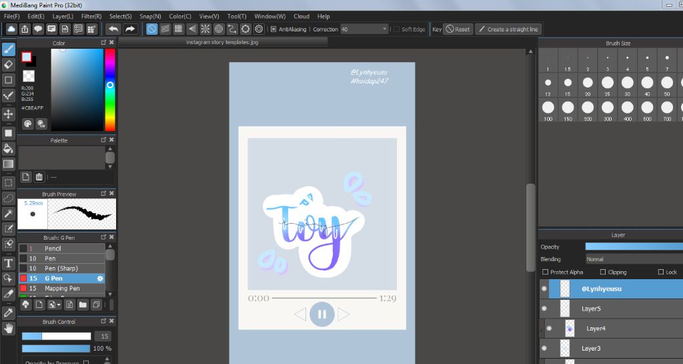Click the Redo arrow

point(130,29)
